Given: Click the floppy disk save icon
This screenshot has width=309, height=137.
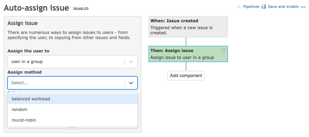Looking at the screenshot, I should (x=263, y=7).
